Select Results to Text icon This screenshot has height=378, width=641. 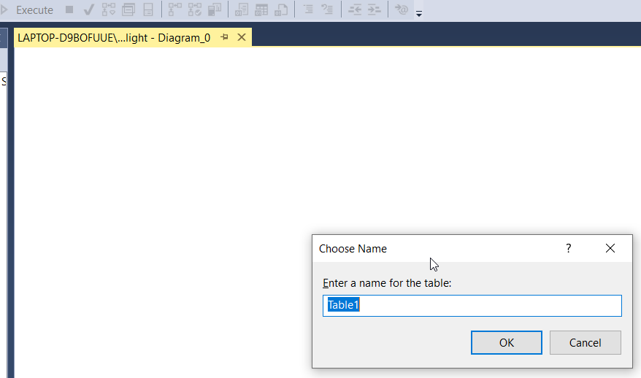[x=242, y=10]
